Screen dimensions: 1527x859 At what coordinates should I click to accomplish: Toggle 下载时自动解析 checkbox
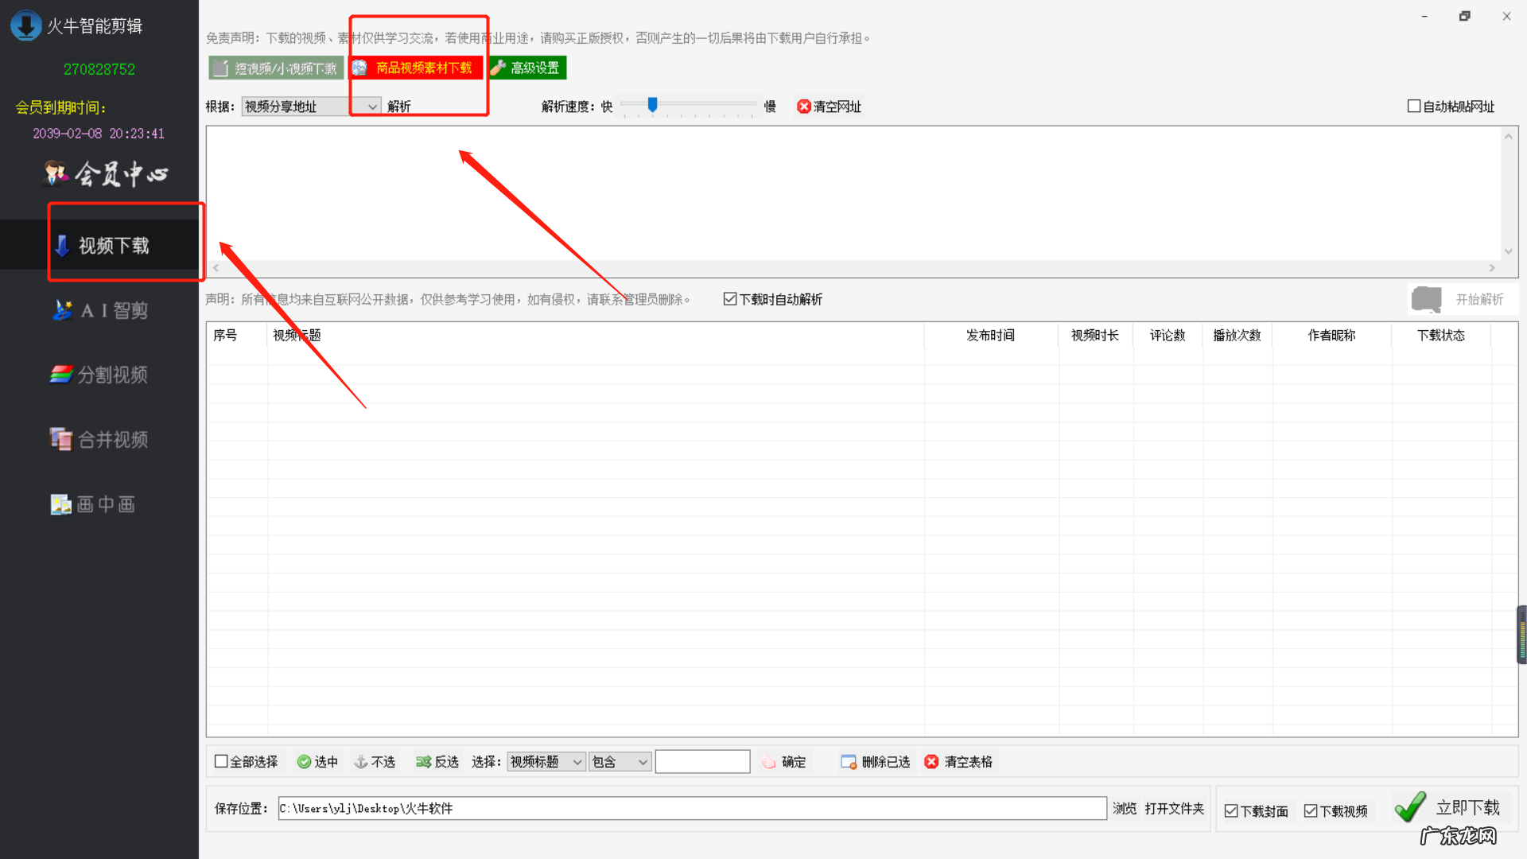tap(731, 299)
